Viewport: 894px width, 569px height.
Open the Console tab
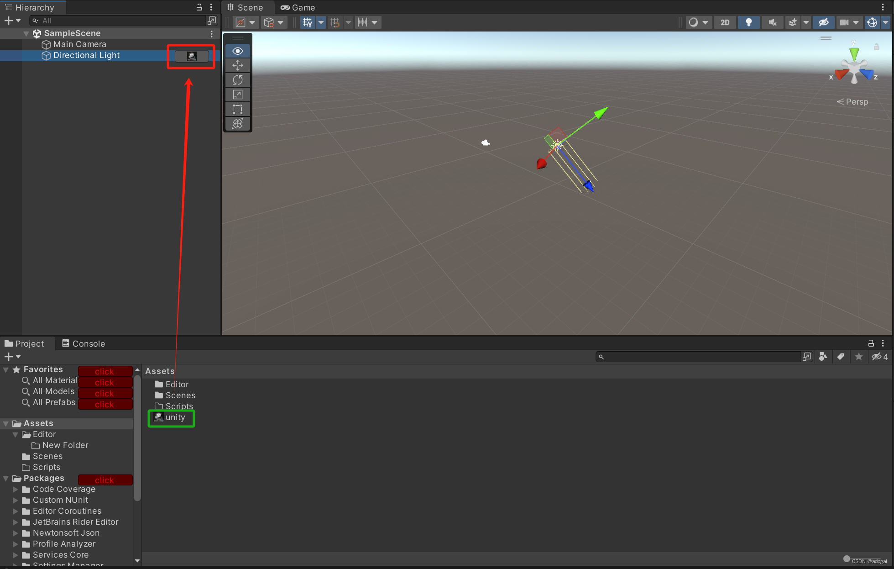coord(84,343)
